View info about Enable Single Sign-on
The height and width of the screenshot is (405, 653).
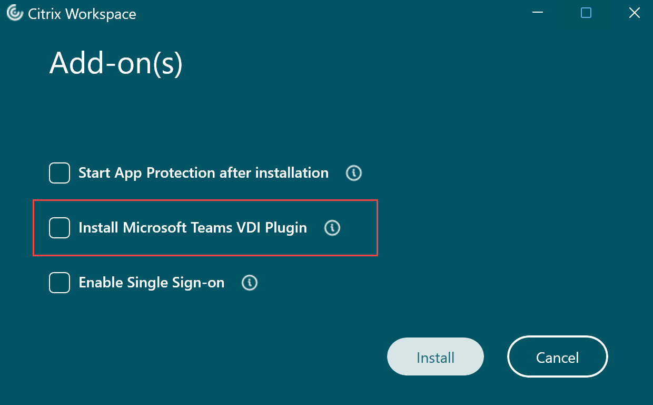[x=249, y=283]
